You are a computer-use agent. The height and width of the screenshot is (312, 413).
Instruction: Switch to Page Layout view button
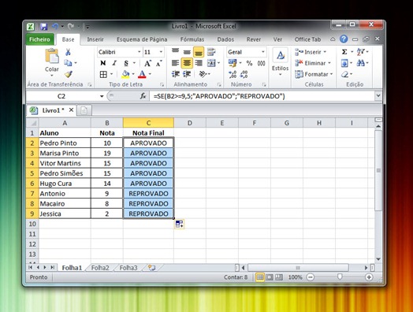(270, 277)
